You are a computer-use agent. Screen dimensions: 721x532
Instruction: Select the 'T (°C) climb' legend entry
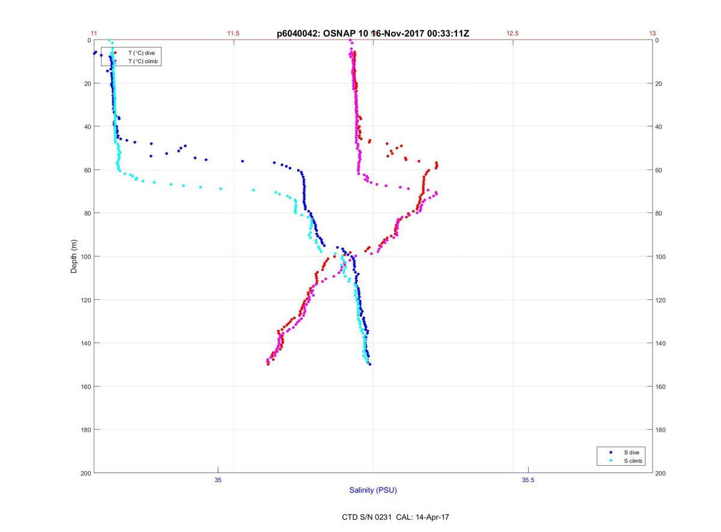point(143,61)
